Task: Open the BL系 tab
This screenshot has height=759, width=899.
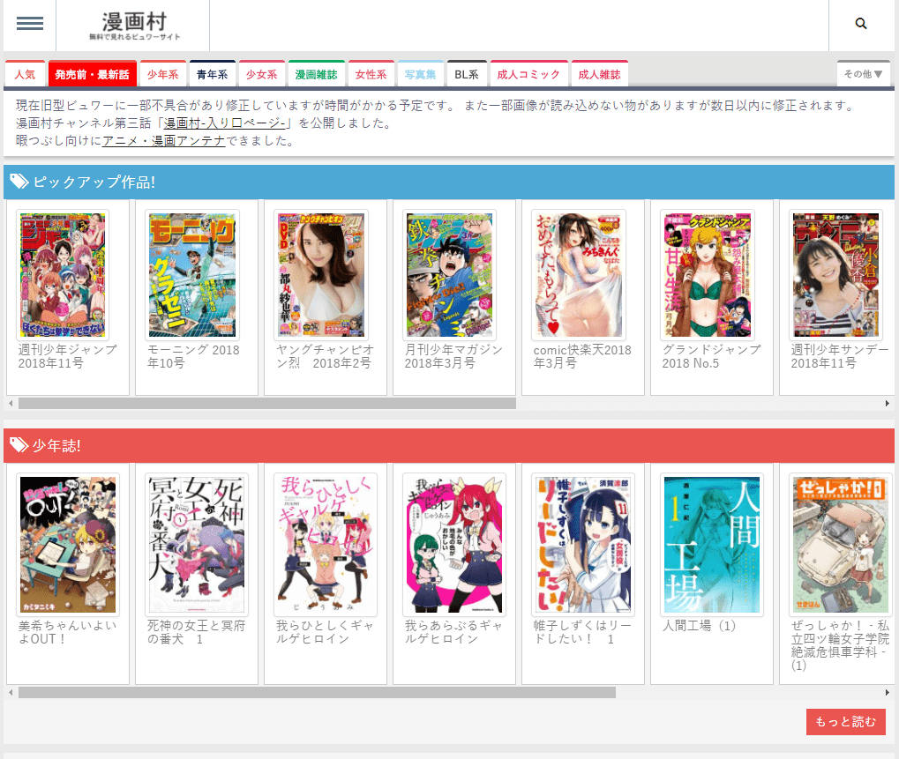Action: (467, 74)
